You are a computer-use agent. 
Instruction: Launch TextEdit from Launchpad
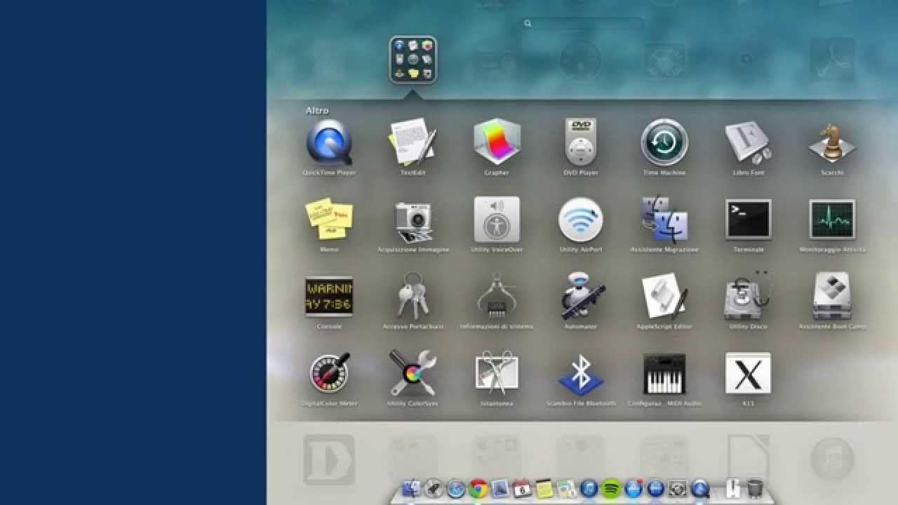click(413, 142)
